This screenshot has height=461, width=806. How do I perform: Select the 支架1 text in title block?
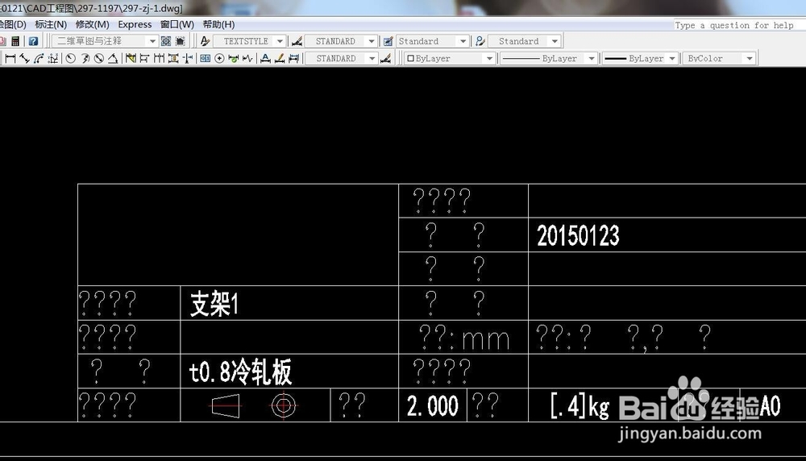214,304
